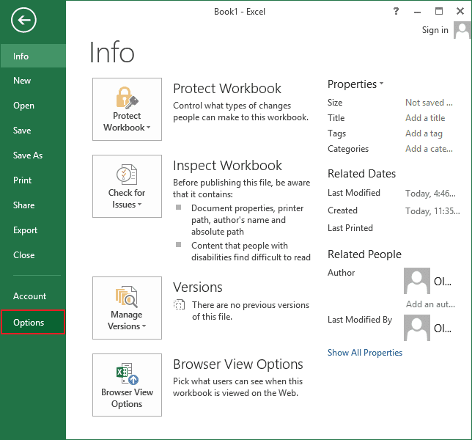The height and width of the screenshot is (440, 472).
Task: Click Show All Properties link
Action: [365, 352]
